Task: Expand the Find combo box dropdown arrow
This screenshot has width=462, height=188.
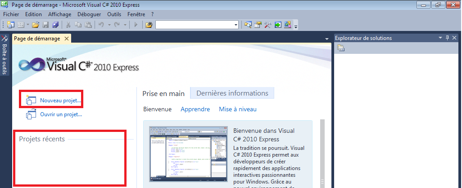Action: (236, 25)
